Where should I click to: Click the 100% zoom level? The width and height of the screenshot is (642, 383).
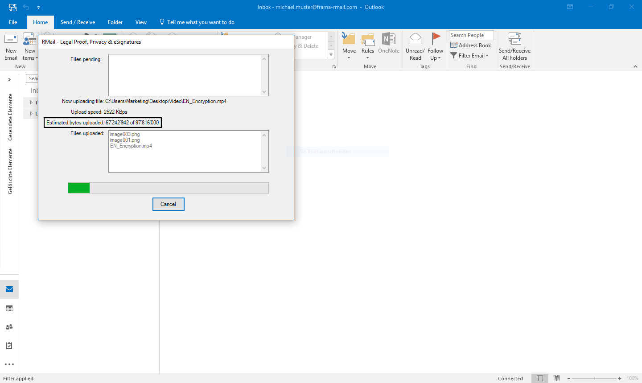pyautogui.click(x=632, y=379)
